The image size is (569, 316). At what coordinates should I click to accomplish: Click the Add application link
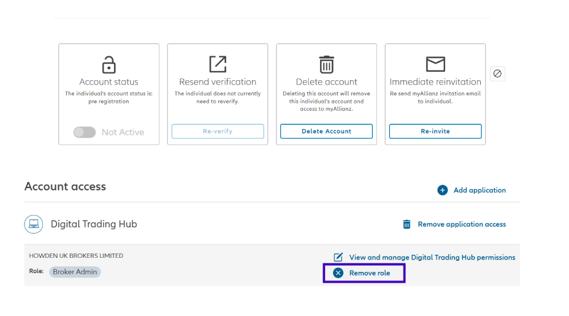pyautogui.click(x=479, y=190)
